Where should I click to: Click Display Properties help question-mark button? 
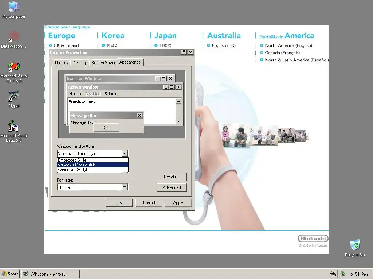(x=184, y=52)
